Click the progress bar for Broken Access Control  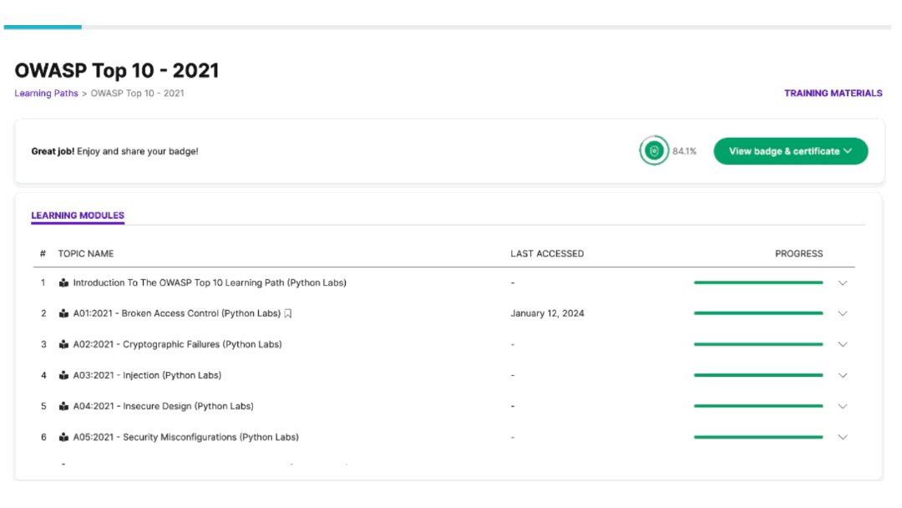[x=758, y=313]
